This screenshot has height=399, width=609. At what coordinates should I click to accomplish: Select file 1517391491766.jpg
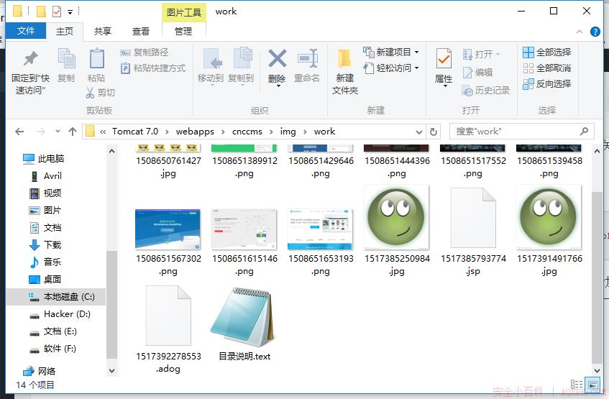coord(549,230)
